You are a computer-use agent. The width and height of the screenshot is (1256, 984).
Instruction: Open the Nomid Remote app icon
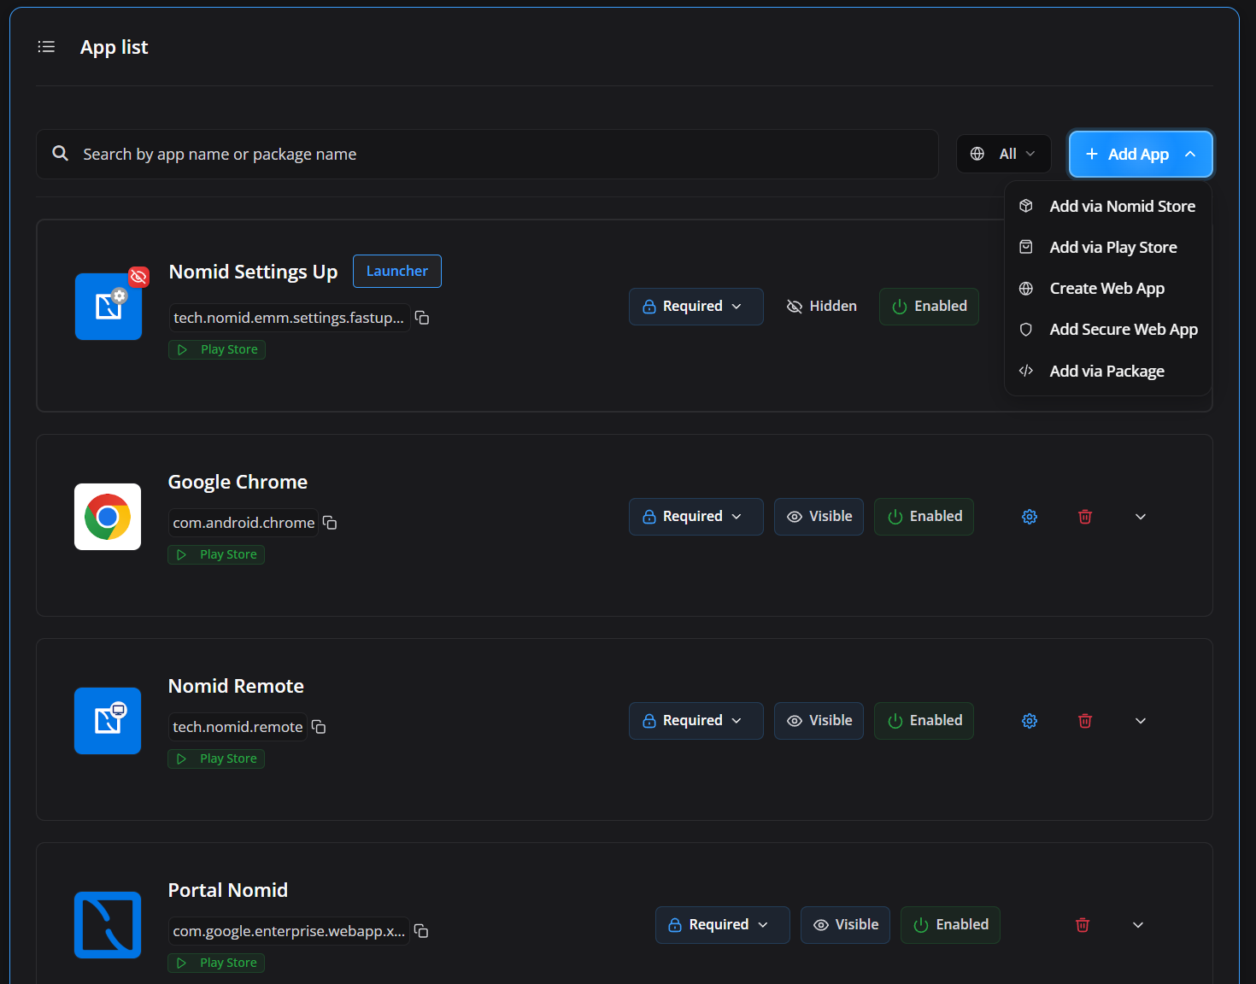tap(108, 721)
